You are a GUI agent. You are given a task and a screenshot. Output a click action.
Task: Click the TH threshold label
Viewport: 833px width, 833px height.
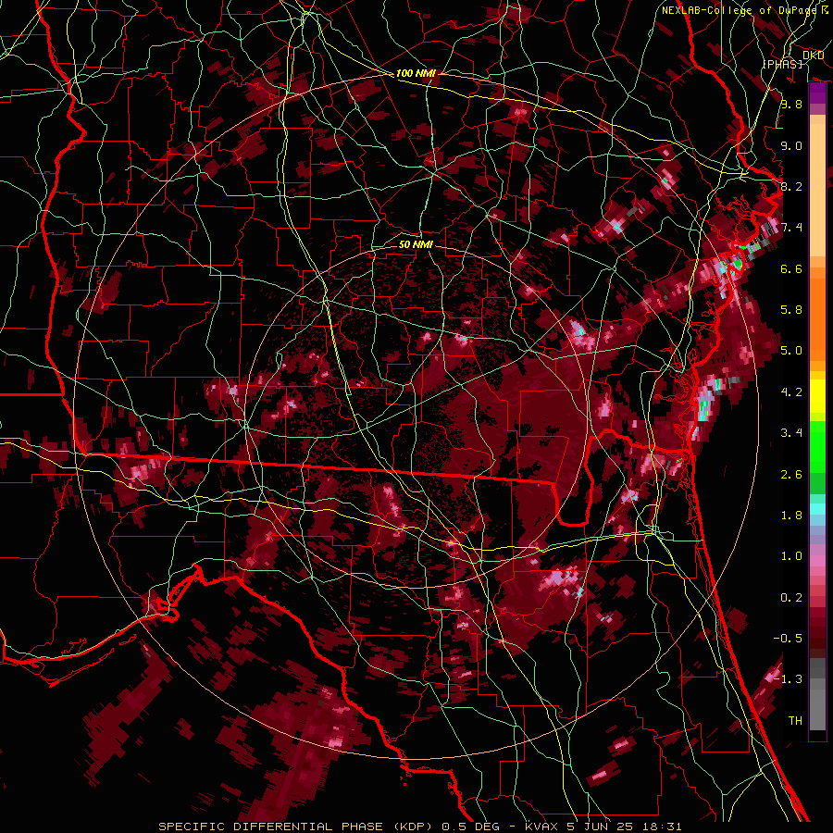pyautogui.click(x=795, y=721)
